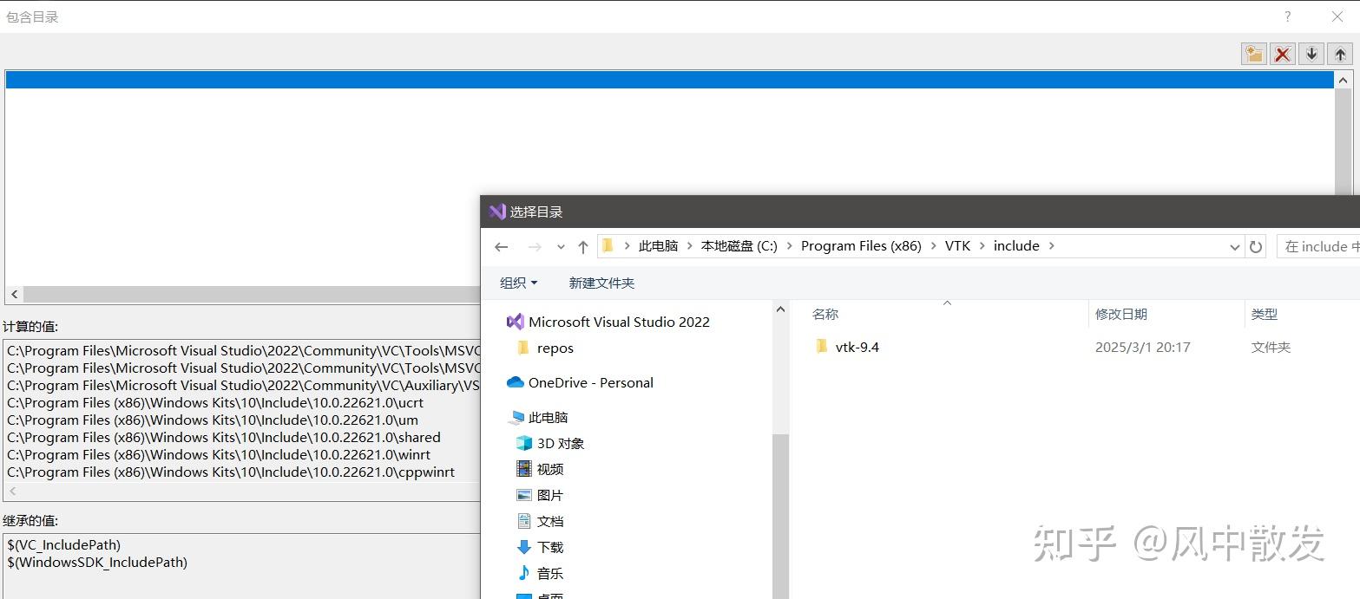
Task: Expand recent locations chevron next to forward arrow
Action: (560, 246)
